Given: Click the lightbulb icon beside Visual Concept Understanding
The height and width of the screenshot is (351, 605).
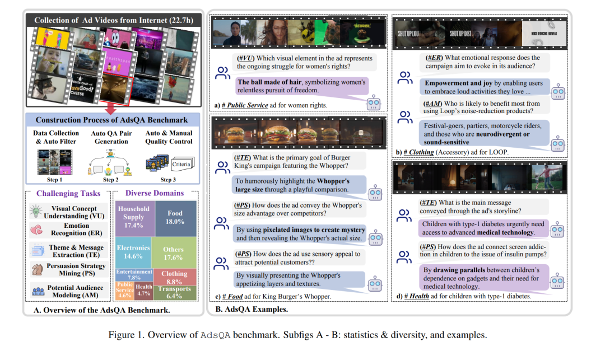Looking at the screenshot, I should [x=36, y=212].
